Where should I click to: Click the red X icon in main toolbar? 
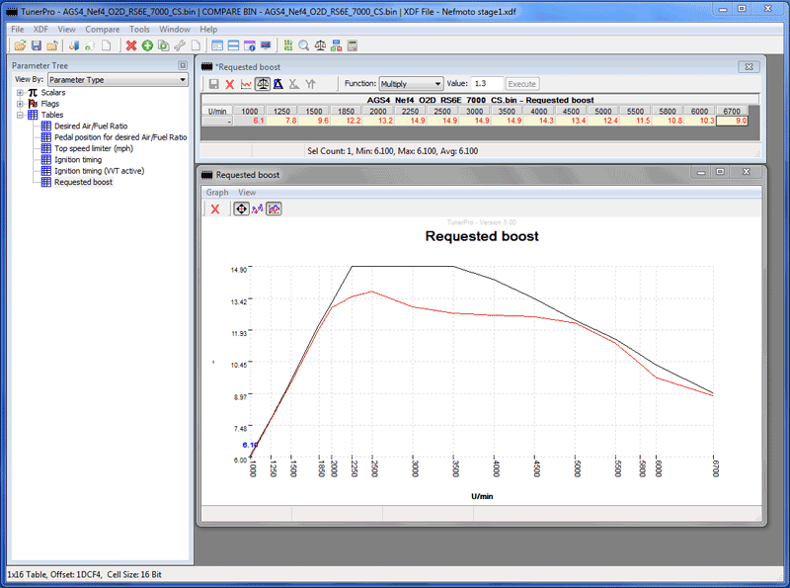[131, 45]
